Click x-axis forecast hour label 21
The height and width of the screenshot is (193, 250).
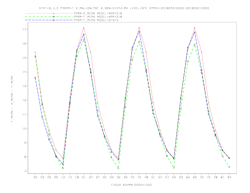point(84,177)
